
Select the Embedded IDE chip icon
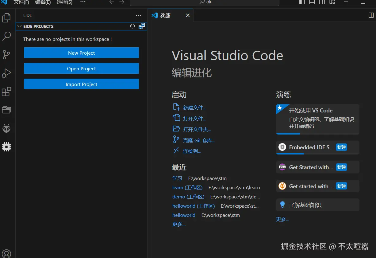[x=6, y=147]
